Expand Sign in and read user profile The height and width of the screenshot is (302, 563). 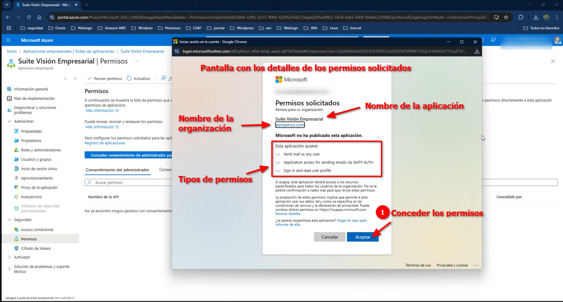[278, 171]
